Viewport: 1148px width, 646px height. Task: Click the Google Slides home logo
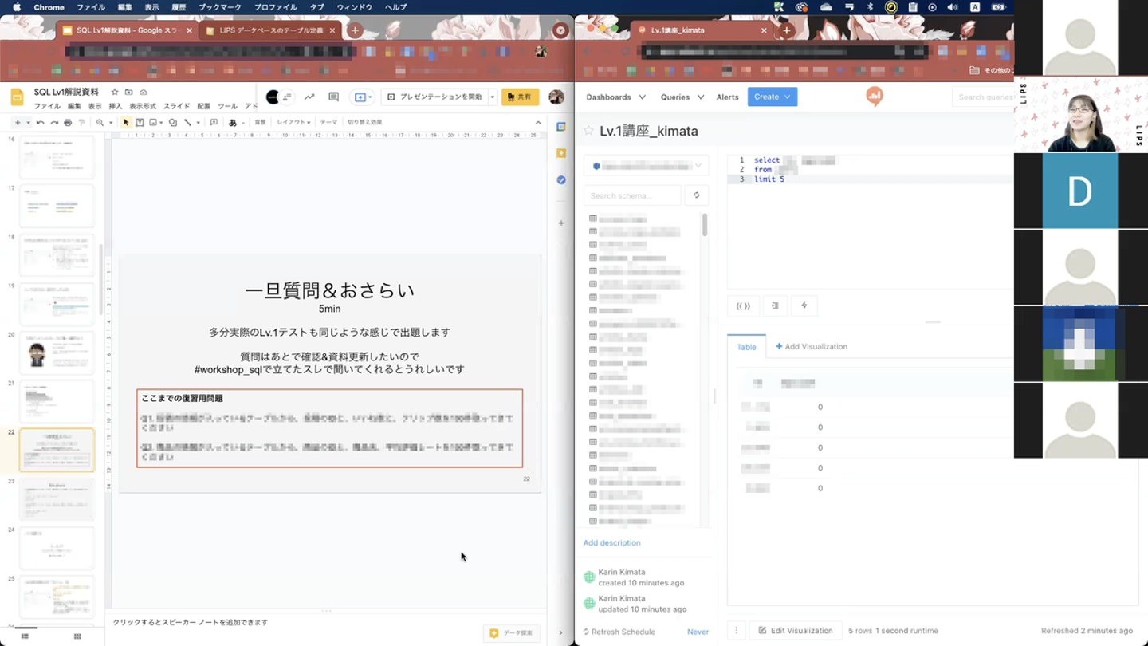17,98
